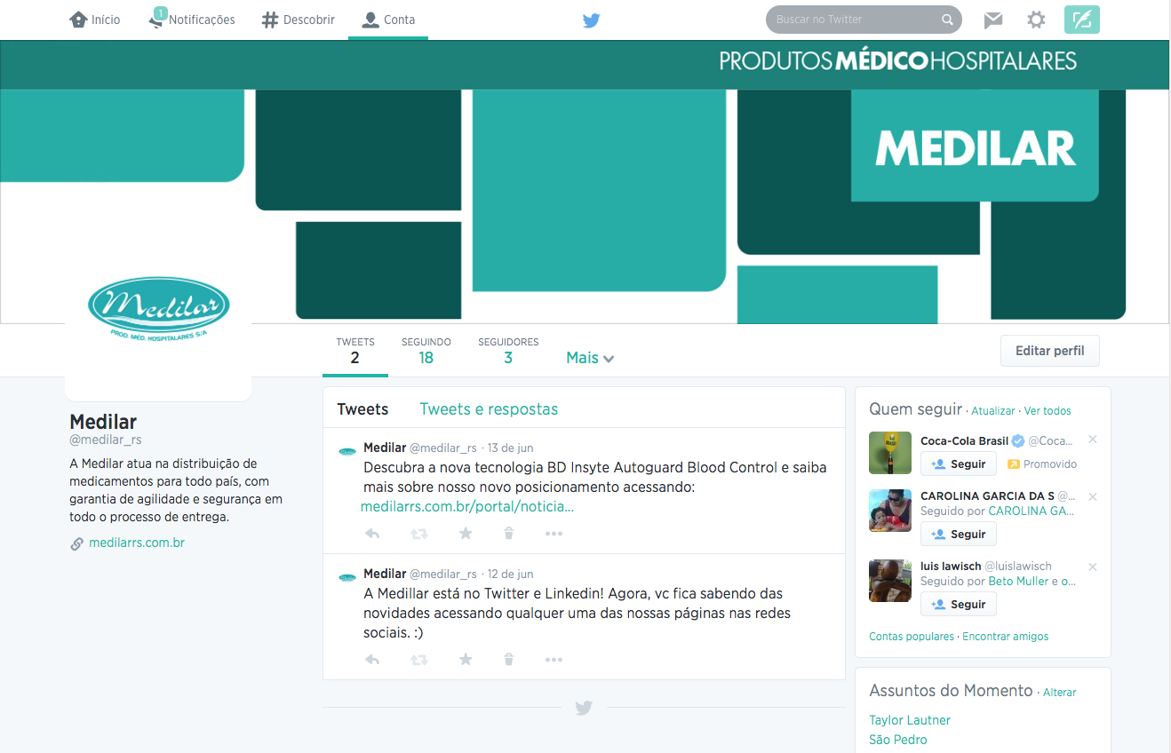Image resolution: width=1171 pixels, height=753 pixels.
Task: Open CAROLINA GARCIA DA S profile picture
Action: pos(890,511)
